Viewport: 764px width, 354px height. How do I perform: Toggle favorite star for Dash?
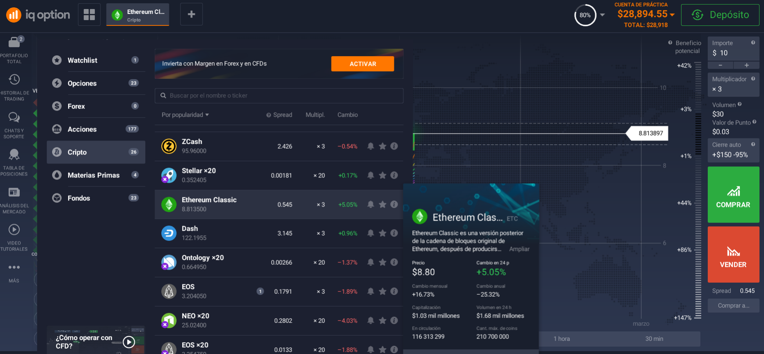[x=382, y=233]
